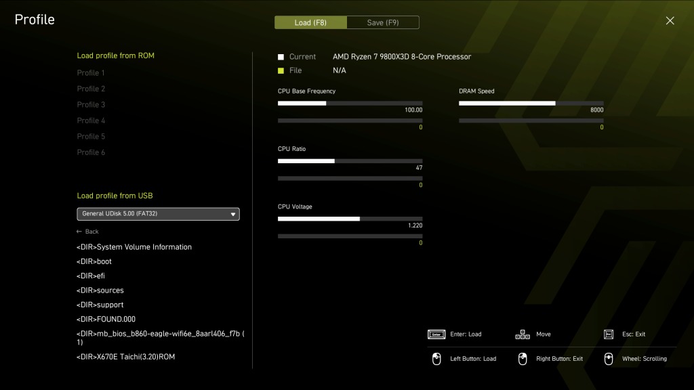Click the CPU Voltage current bar

350,219
